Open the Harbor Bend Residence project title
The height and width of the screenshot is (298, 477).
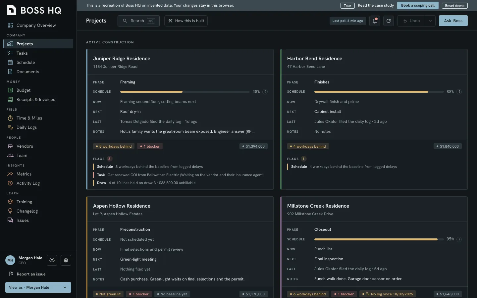coord(315,59)
